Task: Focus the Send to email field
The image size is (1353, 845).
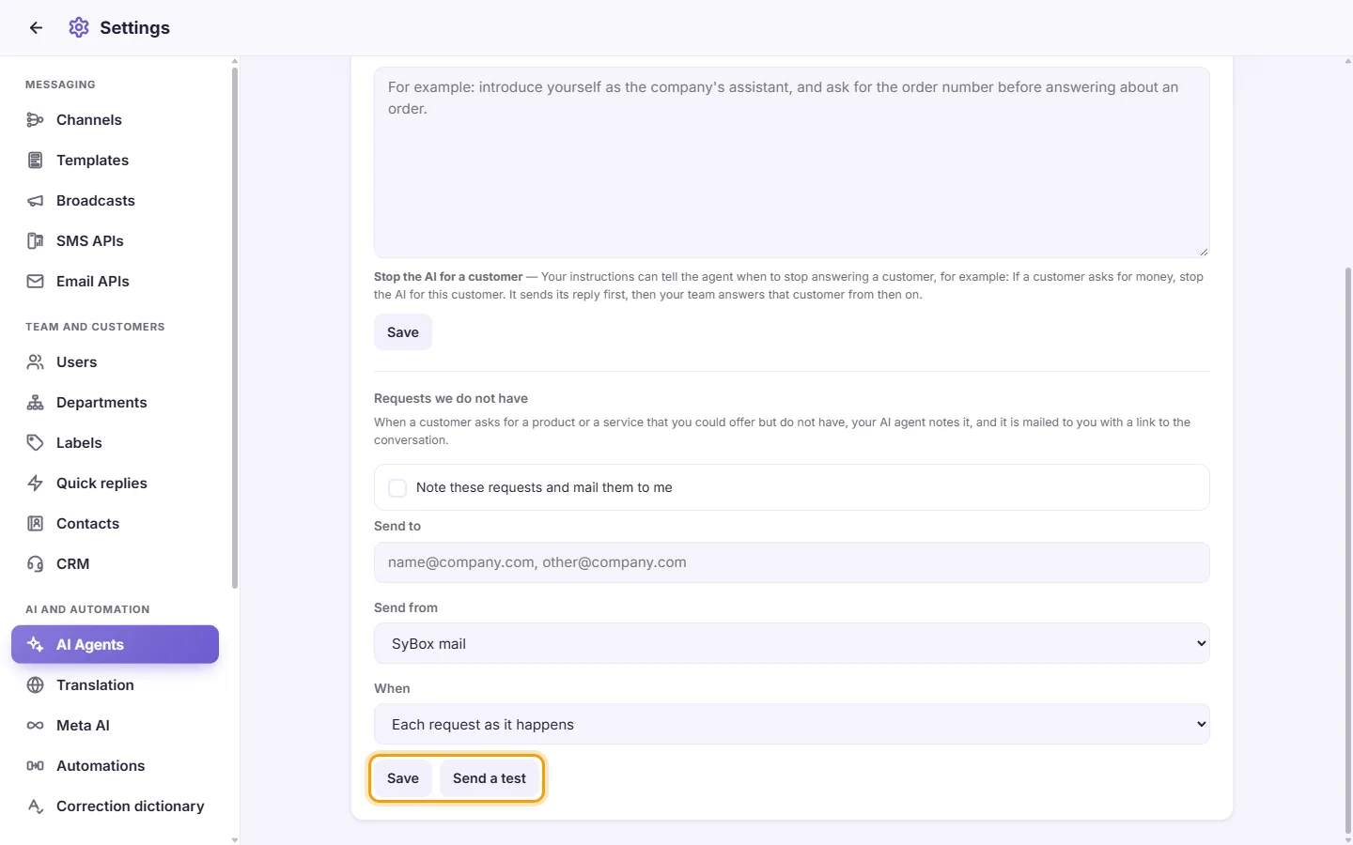Action: tap(792, 562)
